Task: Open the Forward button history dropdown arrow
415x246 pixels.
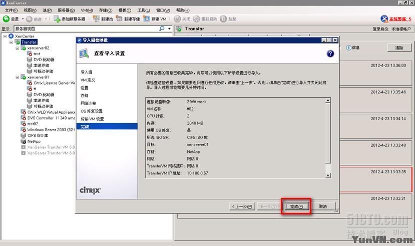Action: 46,19
